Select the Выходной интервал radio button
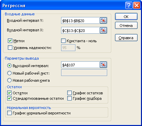The image size is (142, 126). tap(9, 66)
